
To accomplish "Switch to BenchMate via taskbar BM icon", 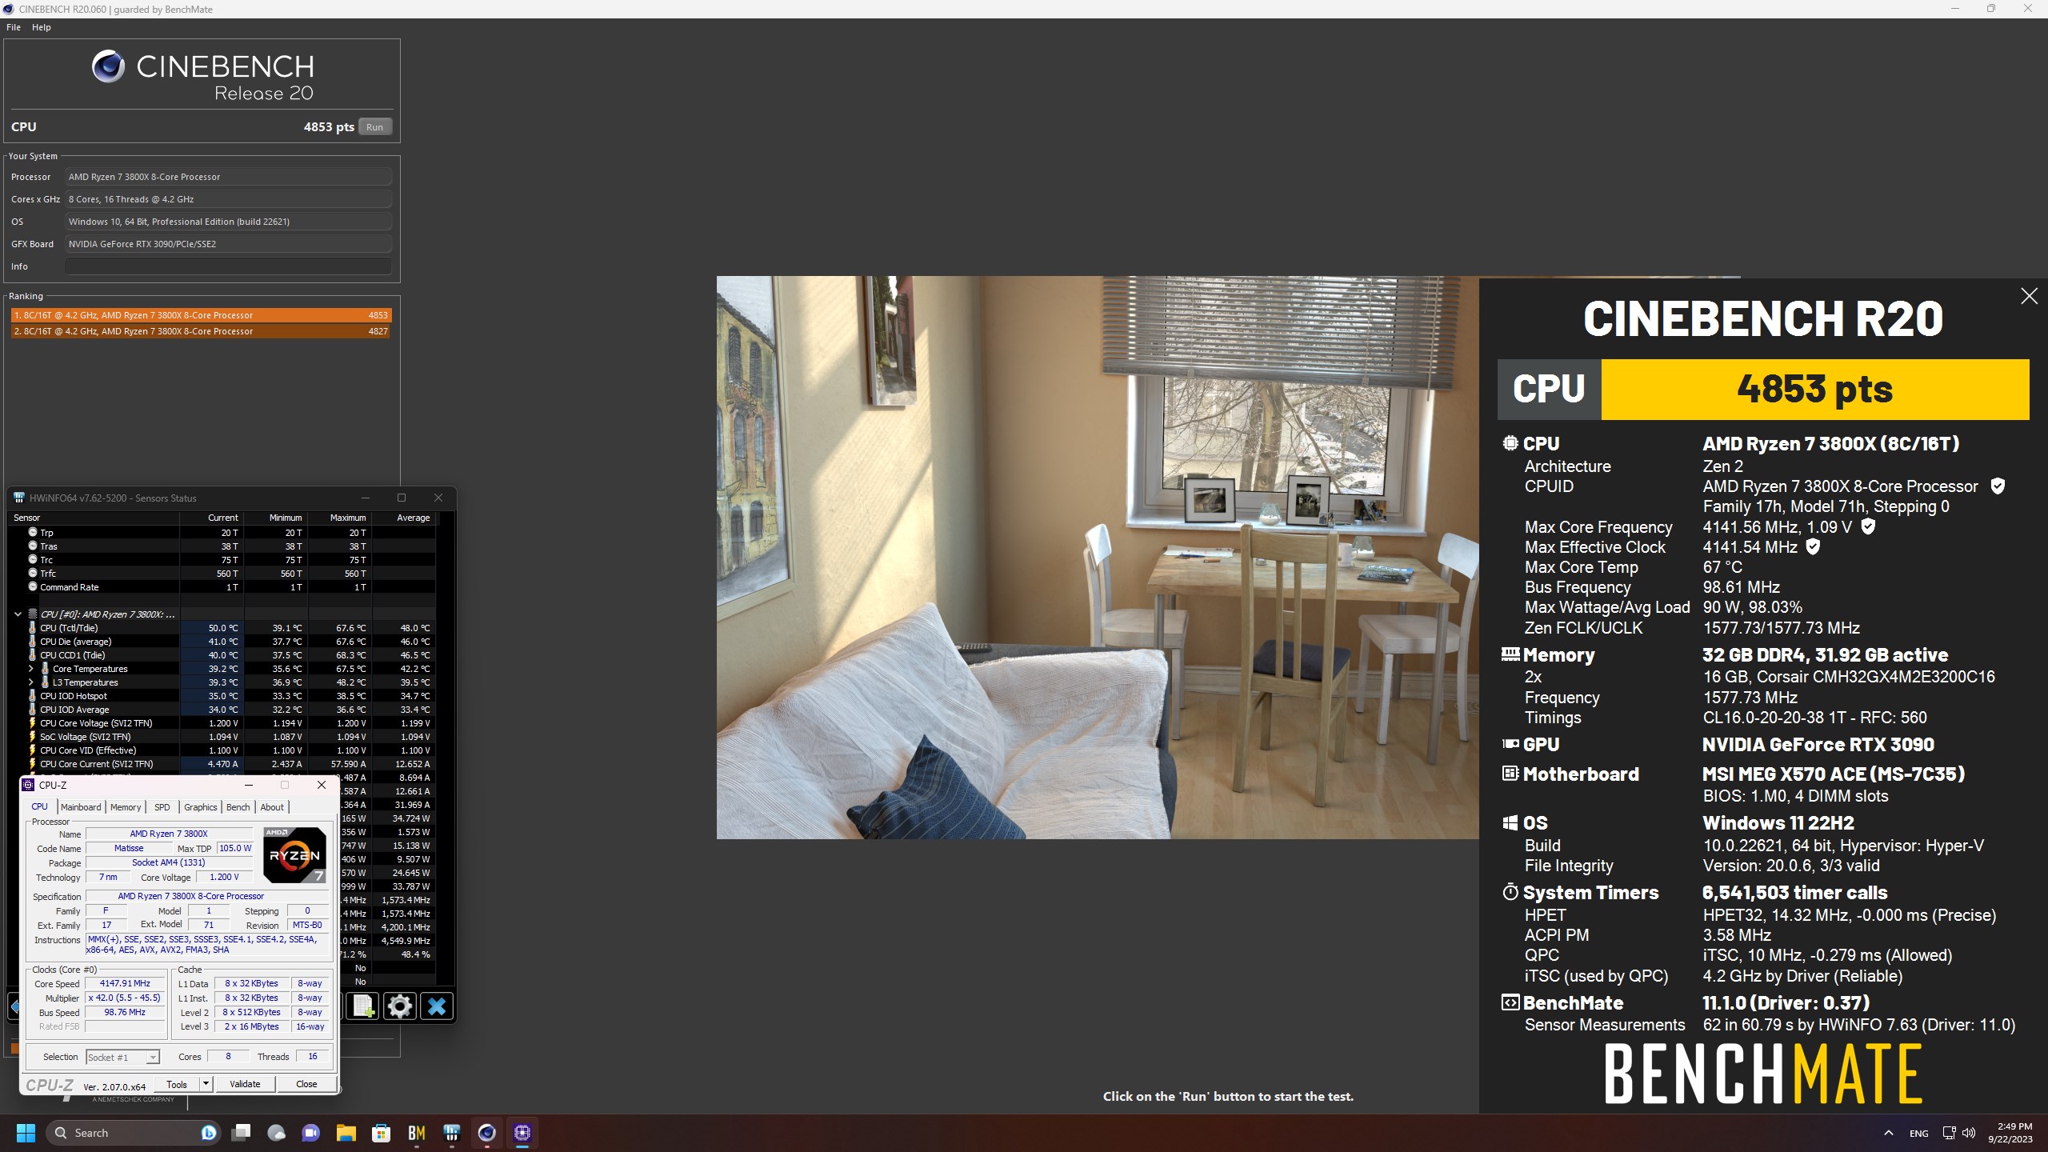I will (x=416, y=1133).
